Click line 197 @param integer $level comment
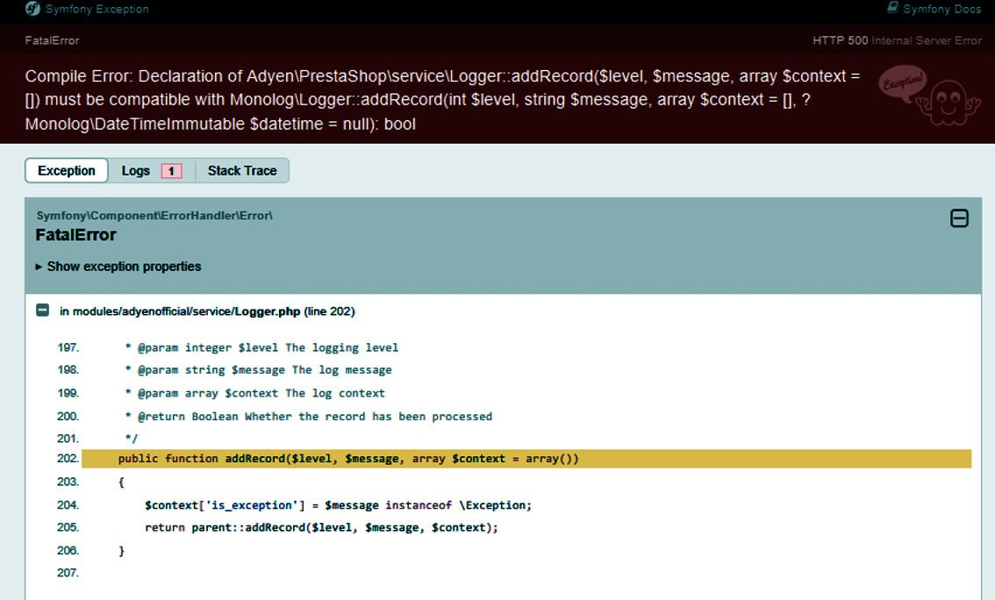This screenshot has height=600, width=995. [261, 347]
